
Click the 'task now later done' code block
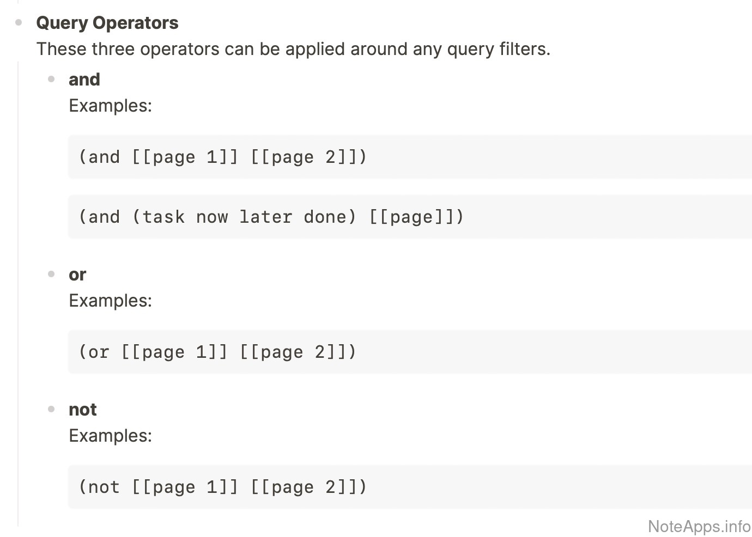[x=244, y=217]
